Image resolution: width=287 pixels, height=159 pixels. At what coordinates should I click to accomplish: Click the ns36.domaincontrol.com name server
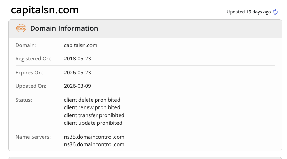94,144
